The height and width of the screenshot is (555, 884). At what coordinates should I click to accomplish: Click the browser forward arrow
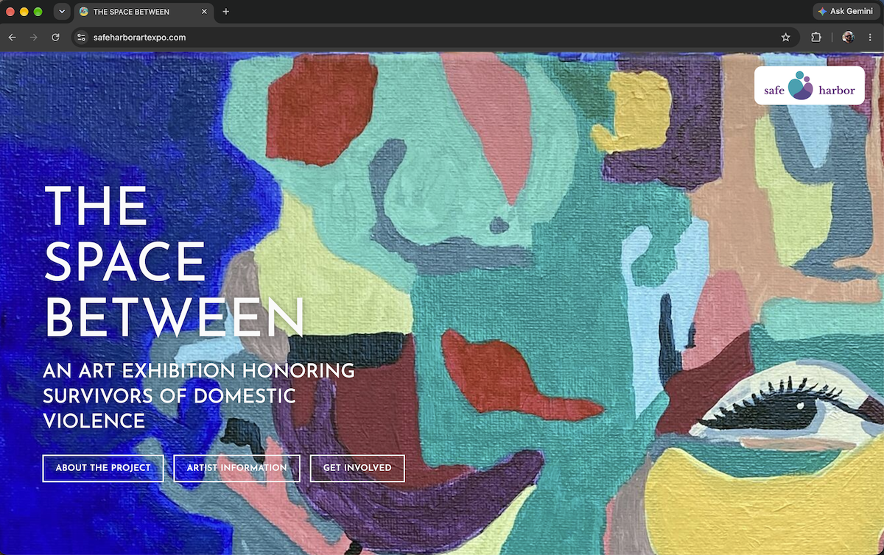click(33, 37)
